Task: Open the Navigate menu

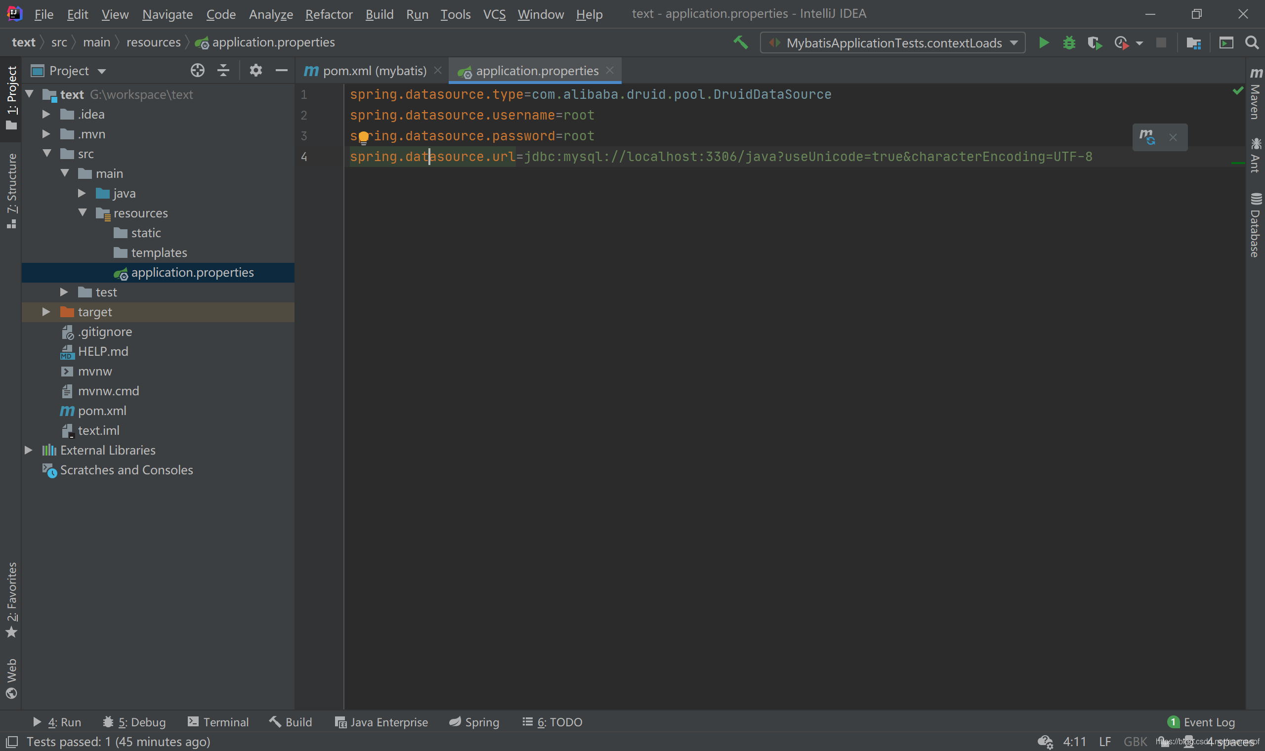Action: (168, 14)
